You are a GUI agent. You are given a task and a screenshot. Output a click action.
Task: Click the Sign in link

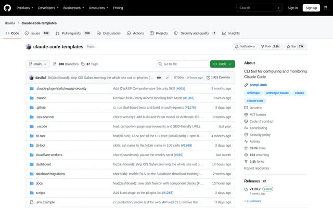292,8
